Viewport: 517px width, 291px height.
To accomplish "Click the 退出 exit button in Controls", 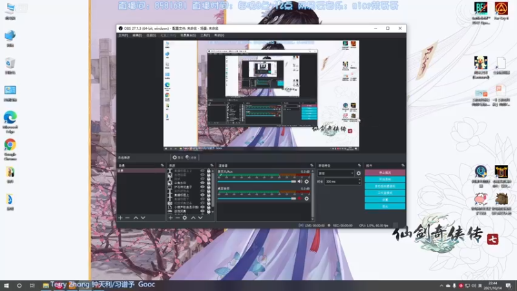I will (385, 206).
